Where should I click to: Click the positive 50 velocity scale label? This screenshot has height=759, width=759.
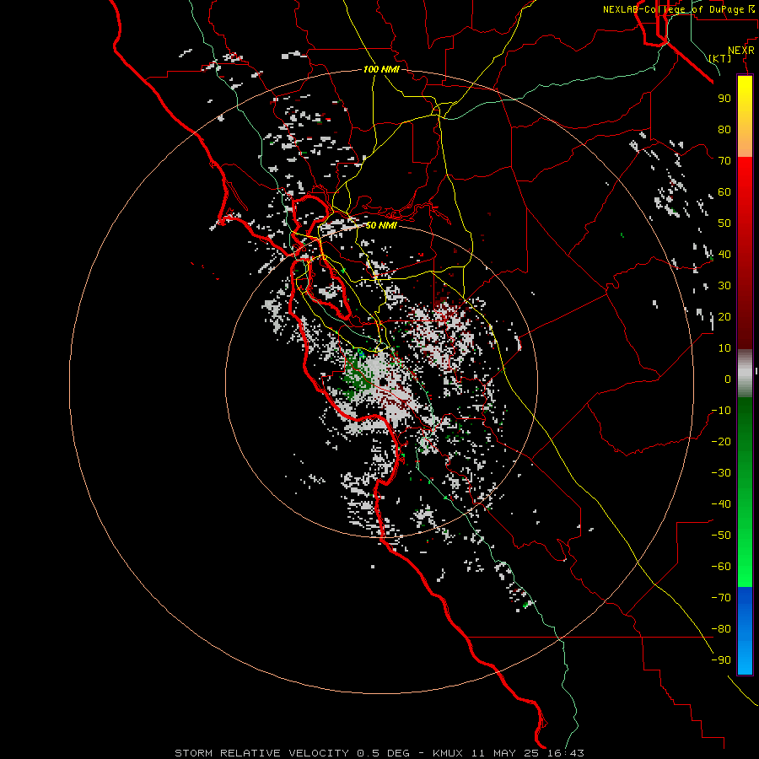point(724,223)
